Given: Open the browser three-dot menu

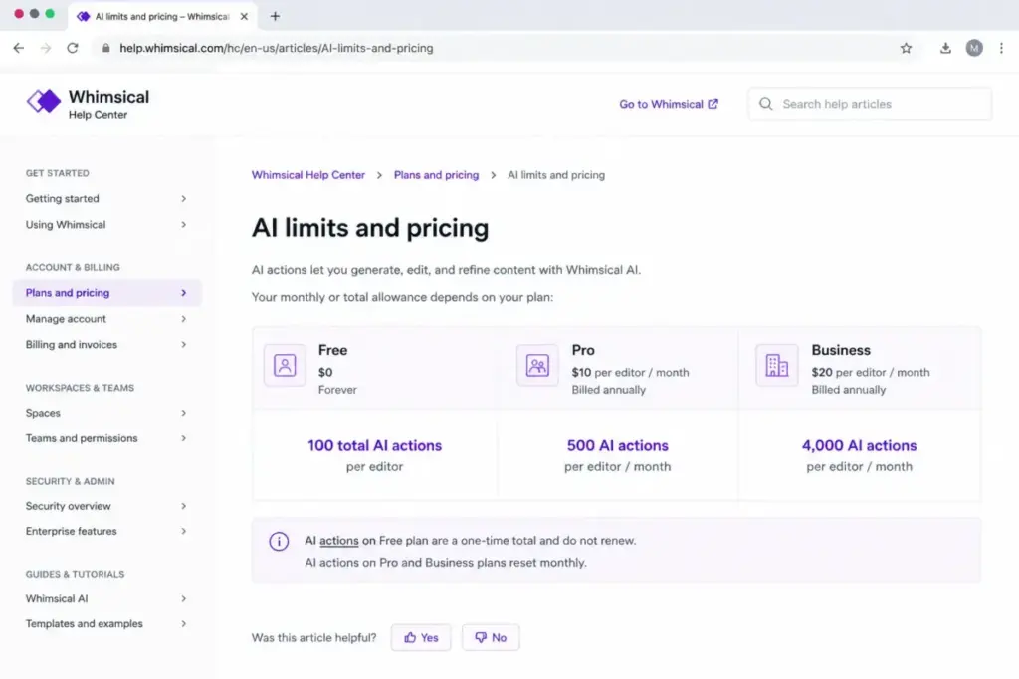Looking at the screenshot, I should (1001, 48).
